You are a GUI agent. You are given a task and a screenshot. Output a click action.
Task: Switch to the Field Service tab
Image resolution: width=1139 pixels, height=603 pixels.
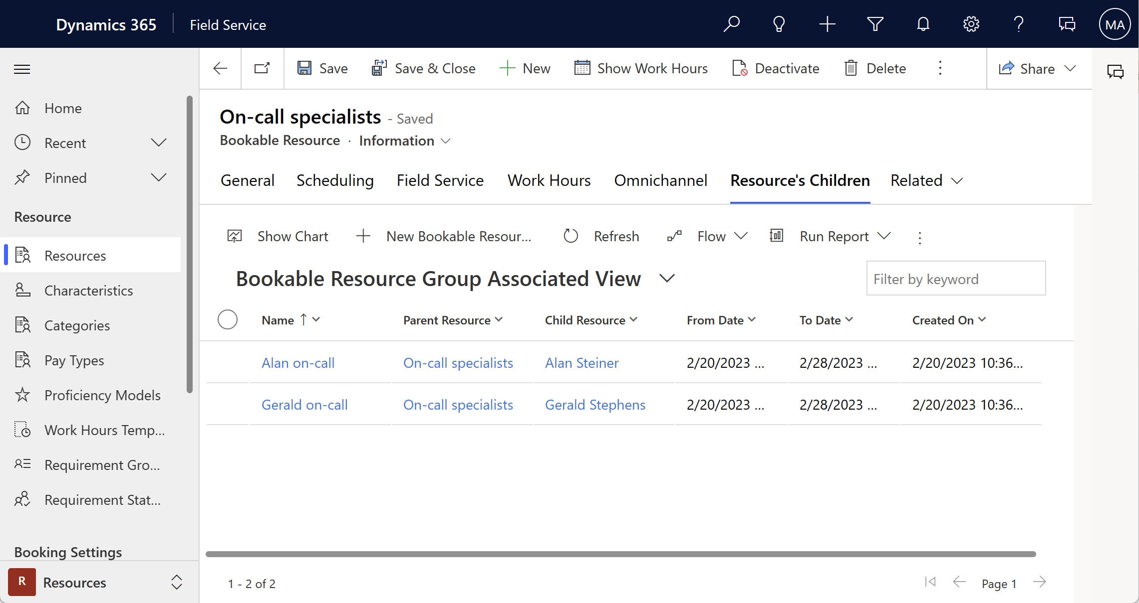tap(440, 180)
